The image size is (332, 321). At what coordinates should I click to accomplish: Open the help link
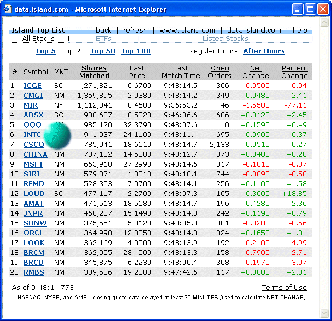coord(300,30)
